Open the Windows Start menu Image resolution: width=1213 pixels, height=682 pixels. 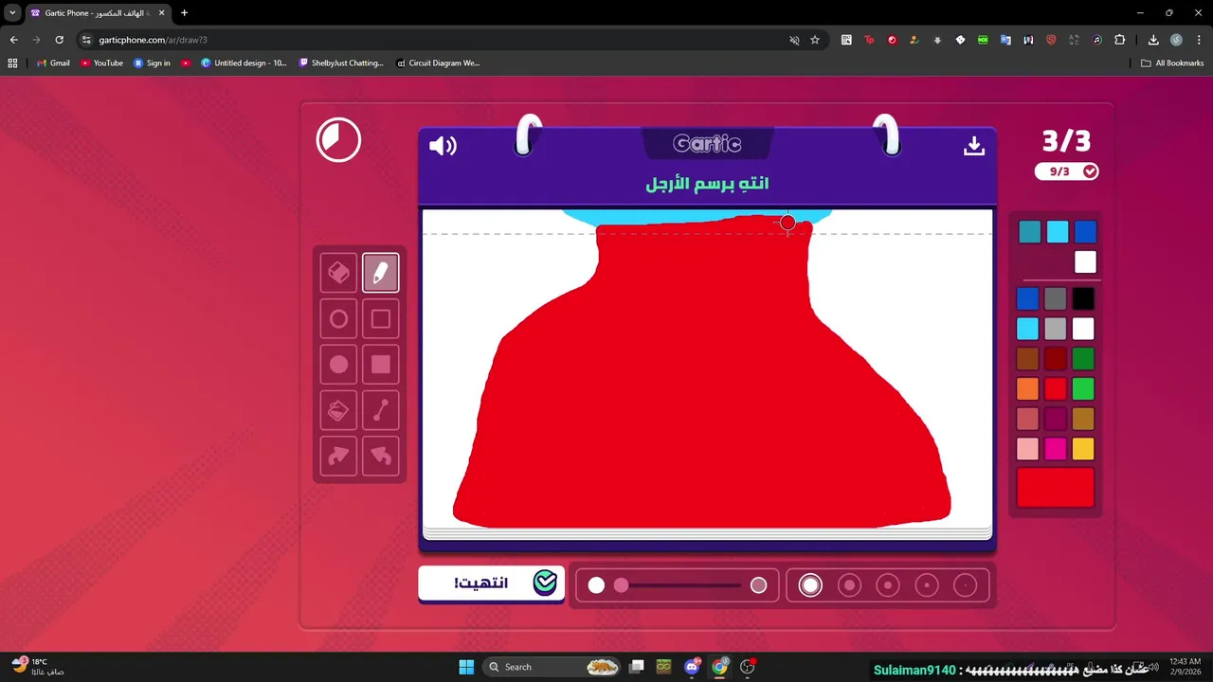tap(466, 667)
